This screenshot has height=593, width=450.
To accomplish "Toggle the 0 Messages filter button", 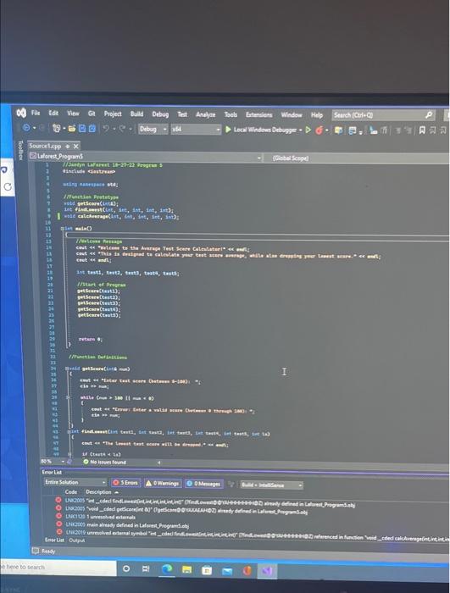I will click(x=204, y=484).
